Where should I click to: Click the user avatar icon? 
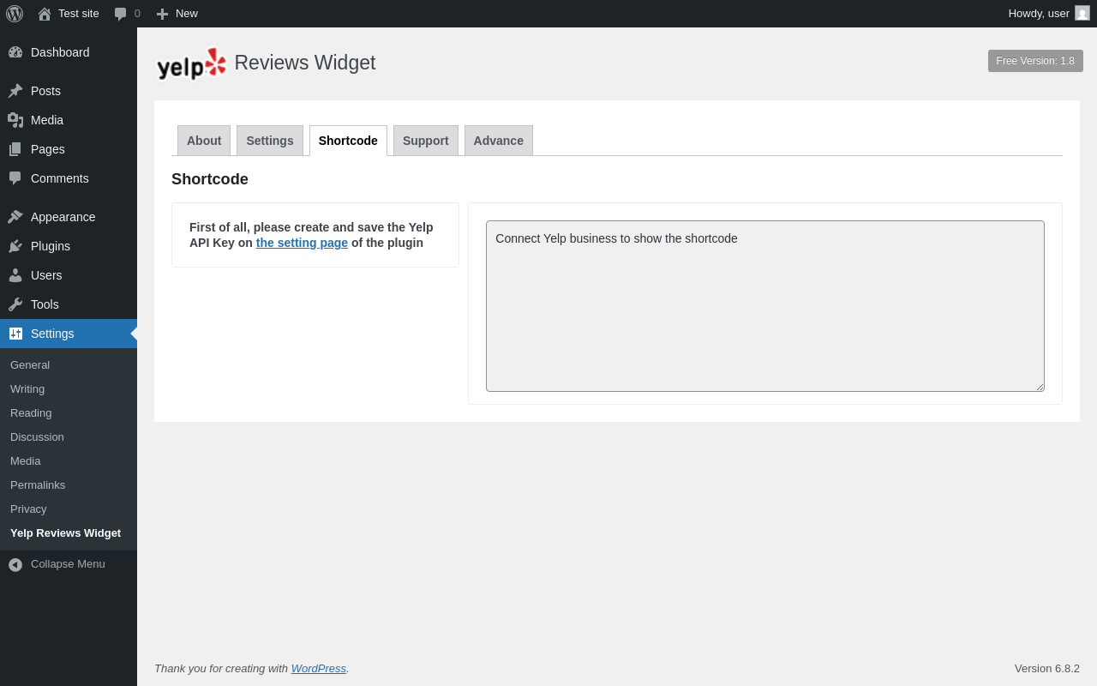(1082, 13)
